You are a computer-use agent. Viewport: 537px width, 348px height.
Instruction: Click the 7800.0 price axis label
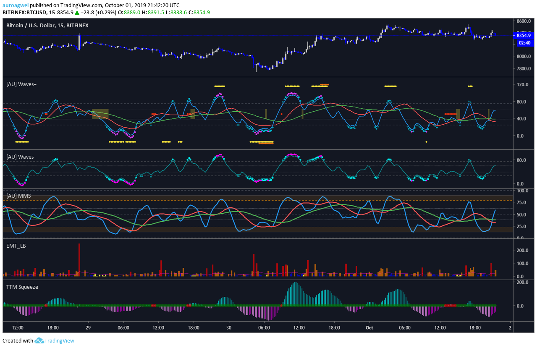(x=524, y=68)
